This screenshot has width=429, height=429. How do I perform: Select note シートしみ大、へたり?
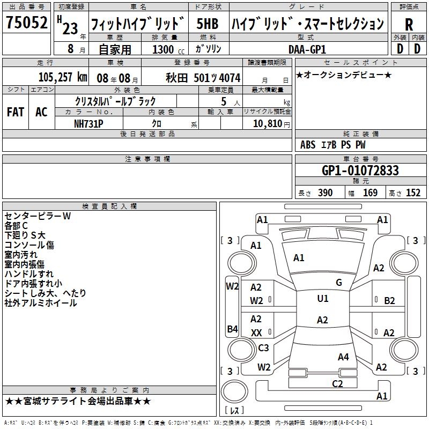coord(46,293)
